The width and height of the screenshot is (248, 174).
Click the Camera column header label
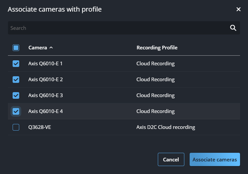coord(37,48)
